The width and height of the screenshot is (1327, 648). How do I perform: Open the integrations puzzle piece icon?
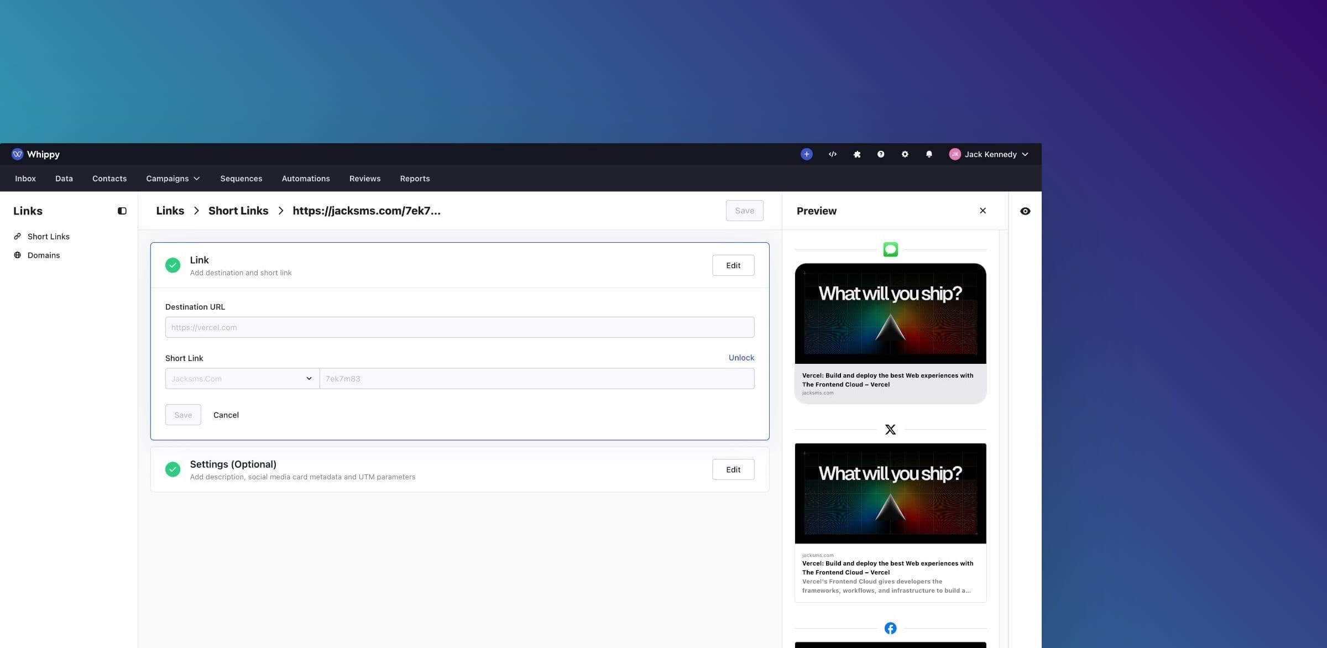856,154
